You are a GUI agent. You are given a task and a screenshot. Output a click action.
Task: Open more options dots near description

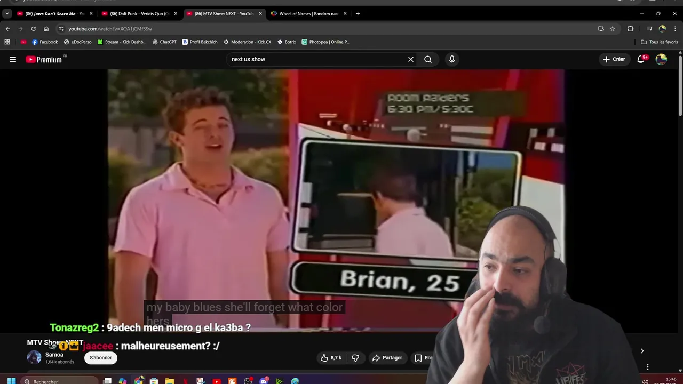tap(648, 367)
